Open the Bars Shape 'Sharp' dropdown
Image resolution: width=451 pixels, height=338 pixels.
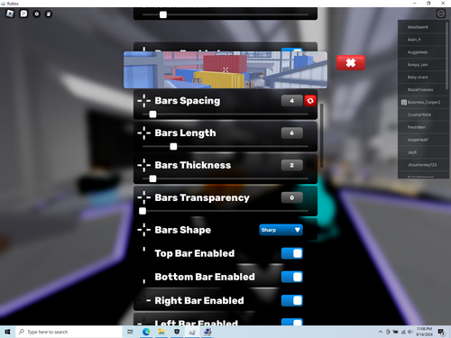pos(281,230)
